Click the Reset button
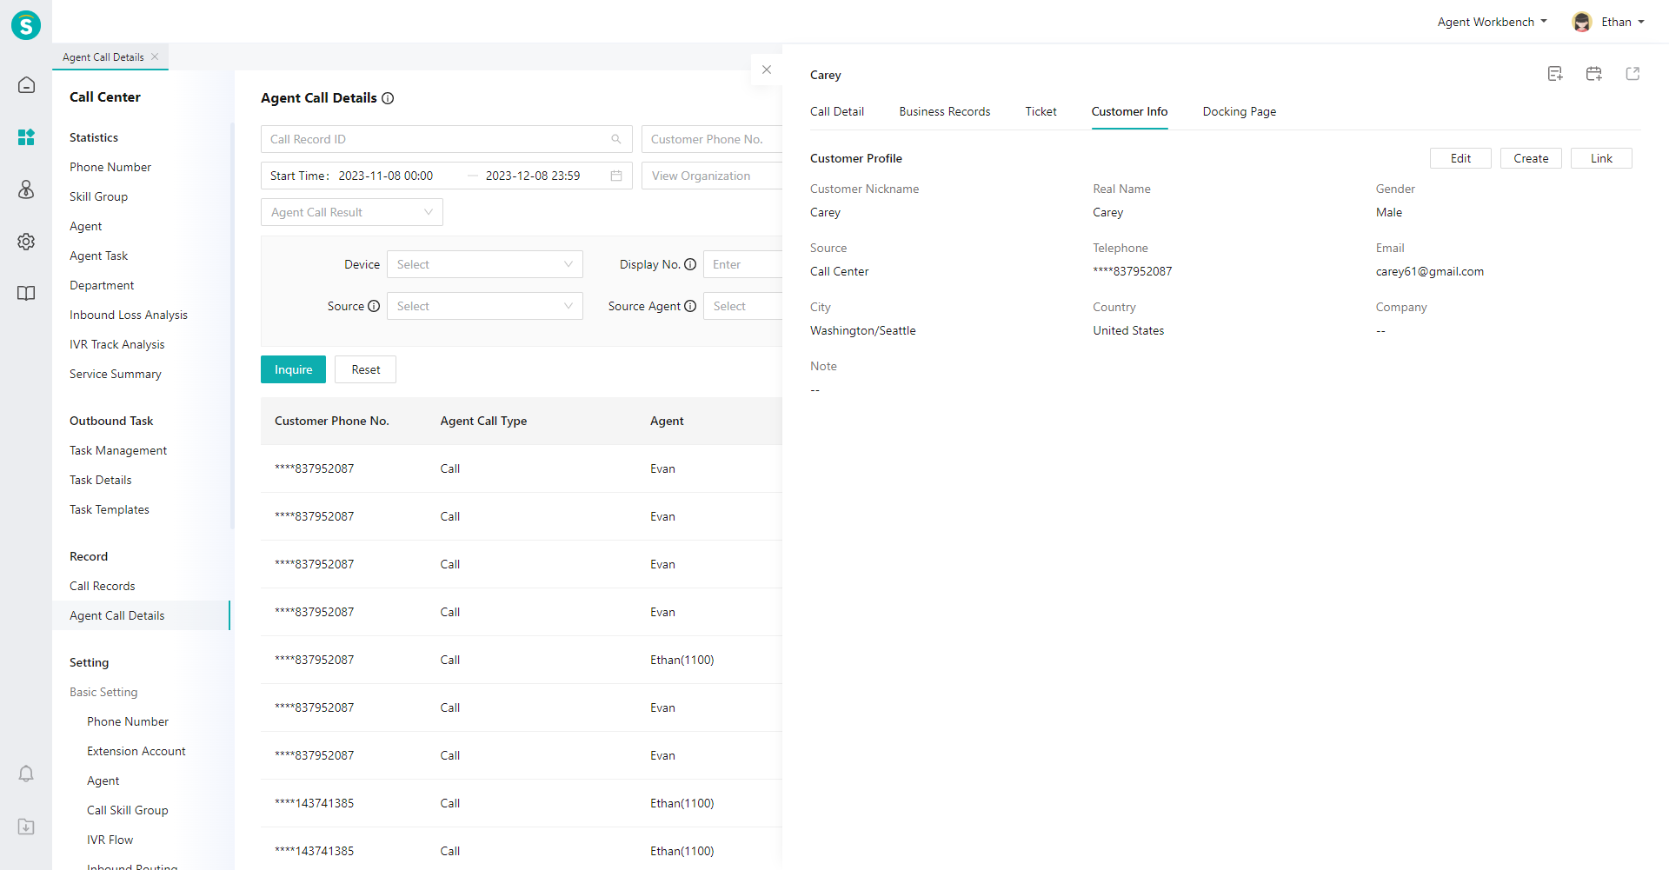 pyautogui.click(x=365, y=369)
